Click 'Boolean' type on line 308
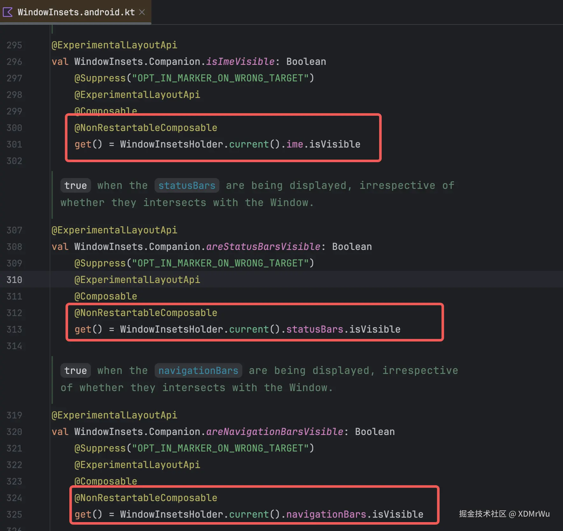This screenshot has height=531, width=563. click(352, 246)
